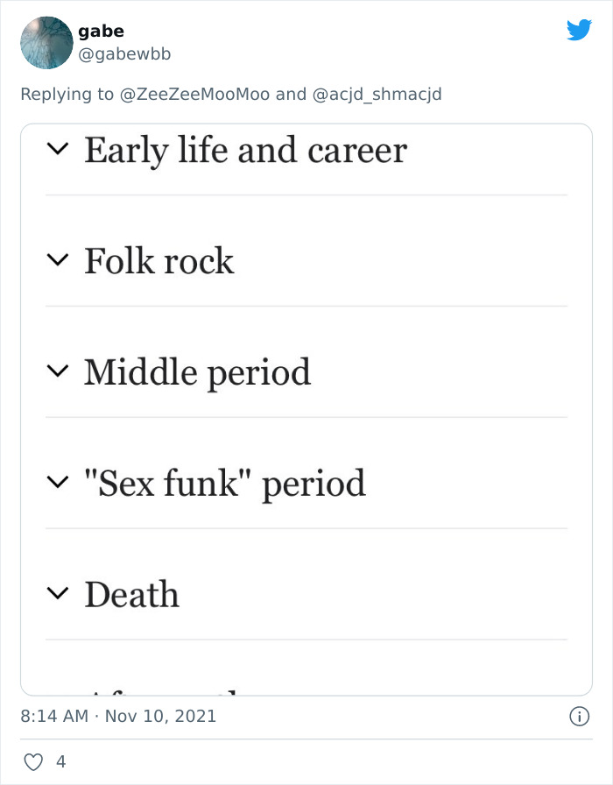Click the chevron beside Early life and career
Viewport: 613px width, 785px height.
pos(58,149)
